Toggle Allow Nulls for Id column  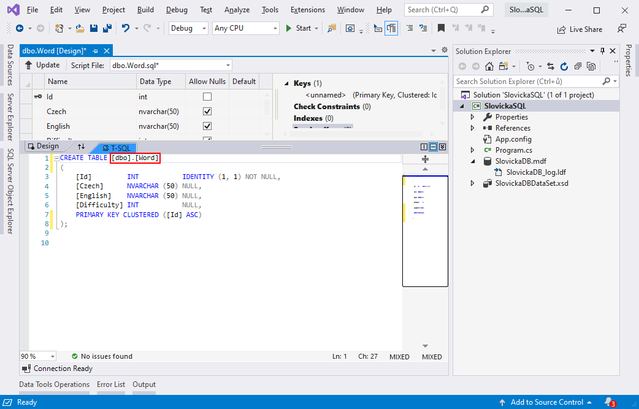tap(207, 96)
